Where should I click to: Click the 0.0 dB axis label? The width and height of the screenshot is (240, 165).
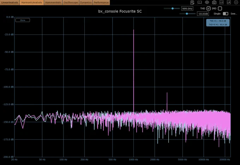pos(10,17)
